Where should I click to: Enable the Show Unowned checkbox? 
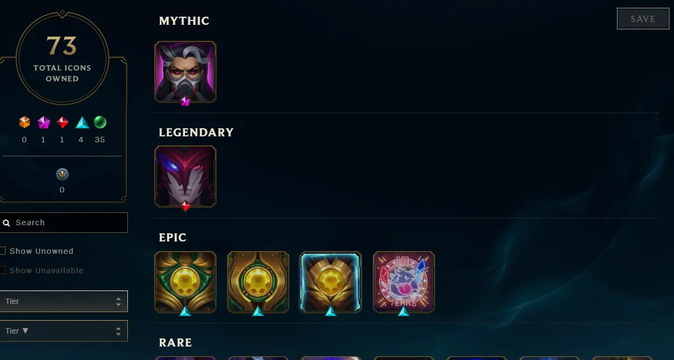click(x=3, y=251)
